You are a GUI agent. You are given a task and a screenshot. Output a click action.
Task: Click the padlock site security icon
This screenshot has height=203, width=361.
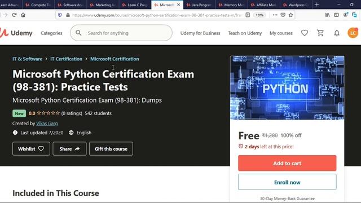pos(68,15)
